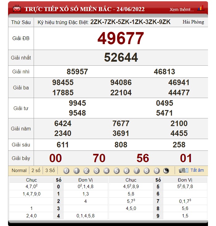216x226 pixels.
Task: Click fifth prize number 2100
Action: 179,124
